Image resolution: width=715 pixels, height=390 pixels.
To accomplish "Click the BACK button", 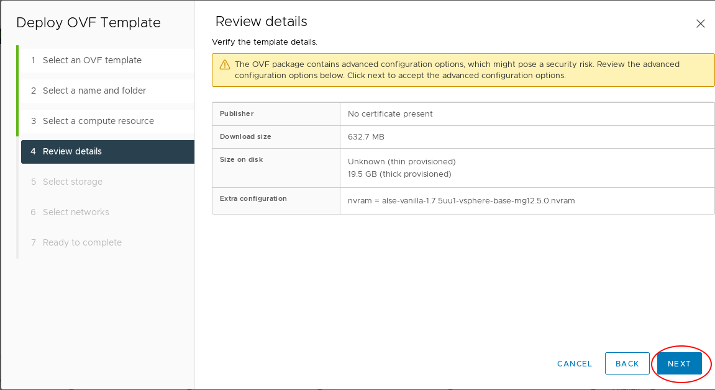I will coord(627,363).
